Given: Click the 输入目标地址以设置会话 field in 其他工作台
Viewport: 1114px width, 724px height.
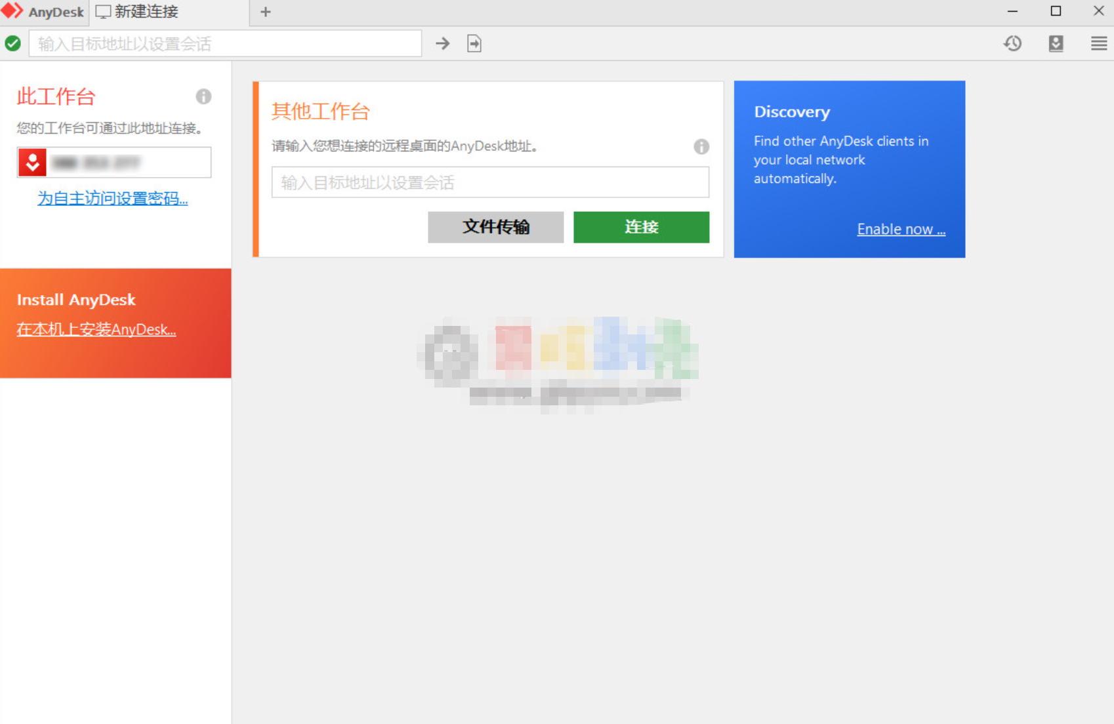Looking at the screenshot, I should (x=490, y=182).
